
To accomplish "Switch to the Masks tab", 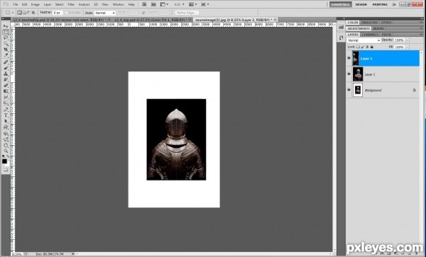I will pyautogui.click(x=378, y=28).
